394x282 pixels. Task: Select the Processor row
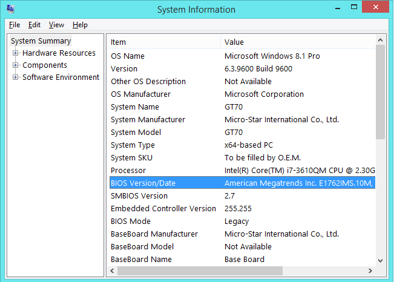pos(242,171)
